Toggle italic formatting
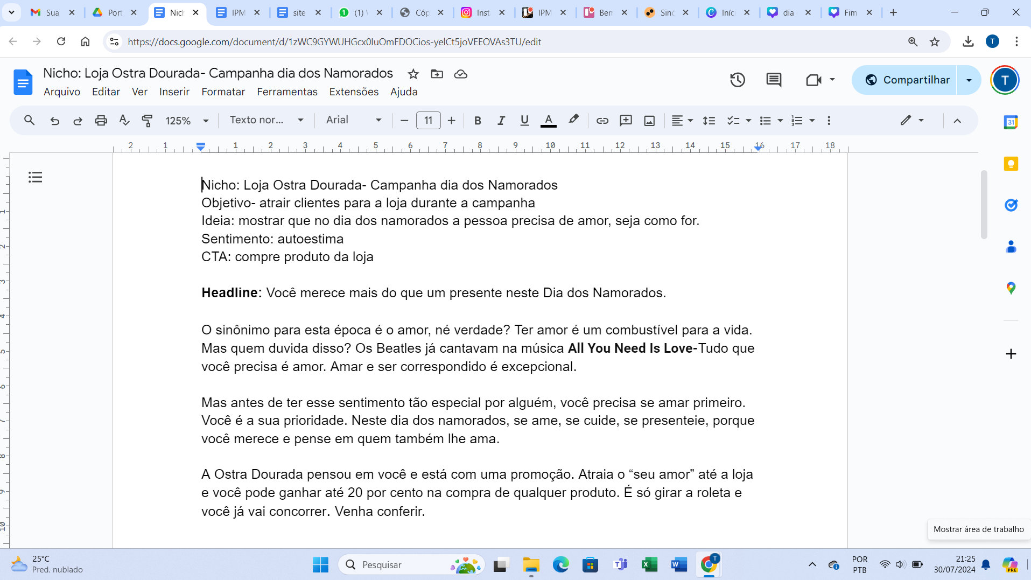The image size is (1031, 580). tap(501, 121)
